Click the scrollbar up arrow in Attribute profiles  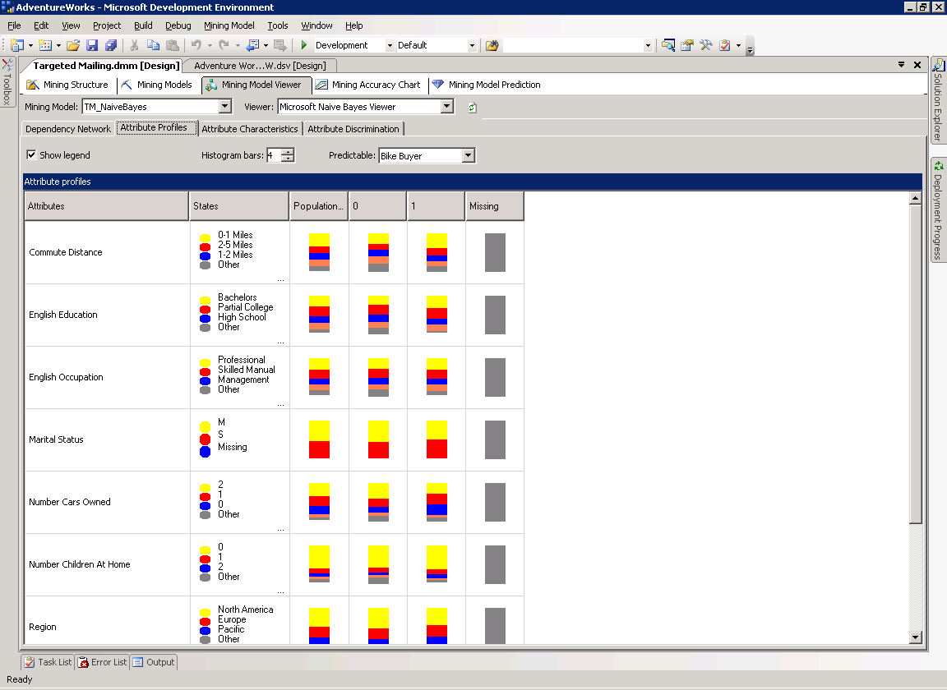(x=916, y=198)
